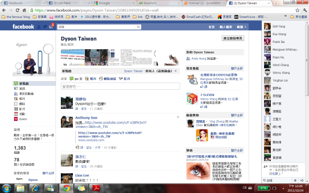Open chat with Popo Hu
Image resolution: width=309 pixels, height=193 pixels.
[282, 57]
